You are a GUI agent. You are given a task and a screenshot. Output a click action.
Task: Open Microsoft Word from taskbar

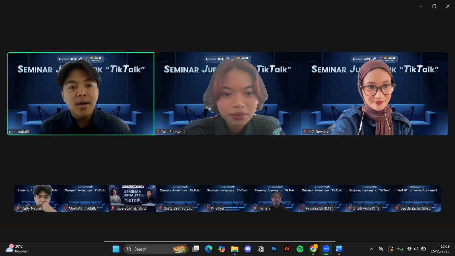tap(339, 249)
